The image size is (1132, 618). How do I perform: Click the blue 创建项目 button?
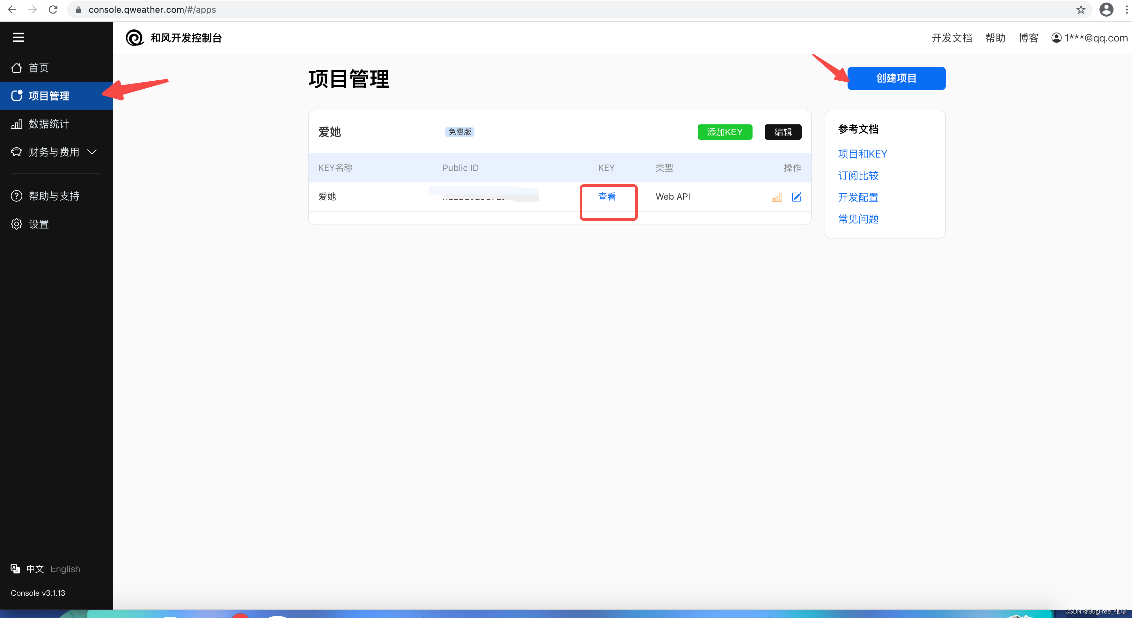896,78
